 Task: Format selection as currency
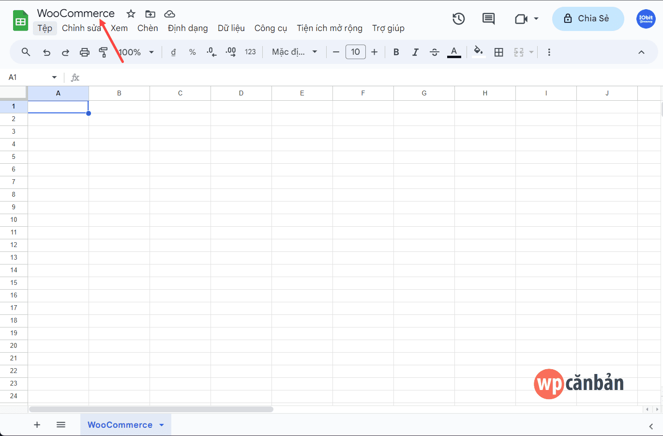[173, 52]
